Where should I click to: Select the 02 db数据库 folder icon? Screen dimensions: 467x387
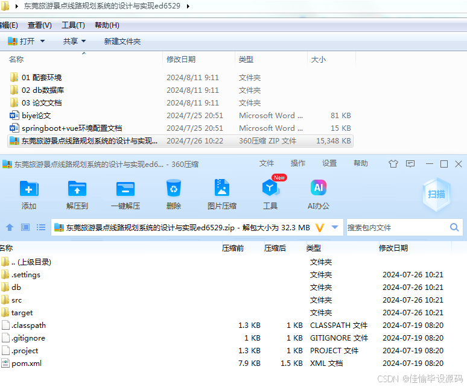pos(14,90)
